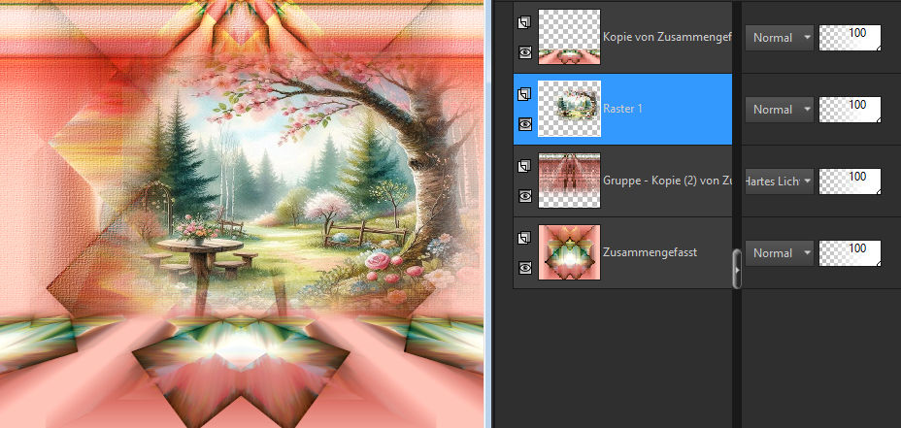Screen dimensions: 901x428
Task: Open blend mode dropdown for Raster 1
Action: tap(780, 109)
